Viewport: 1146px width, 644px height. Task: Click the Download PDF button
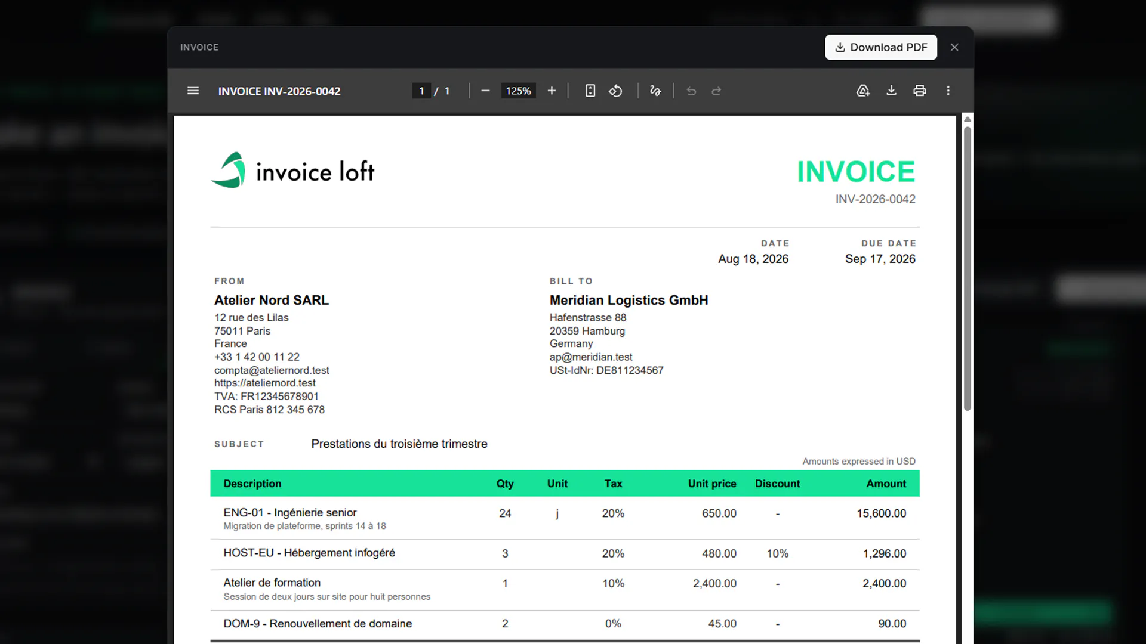point(881,47)
